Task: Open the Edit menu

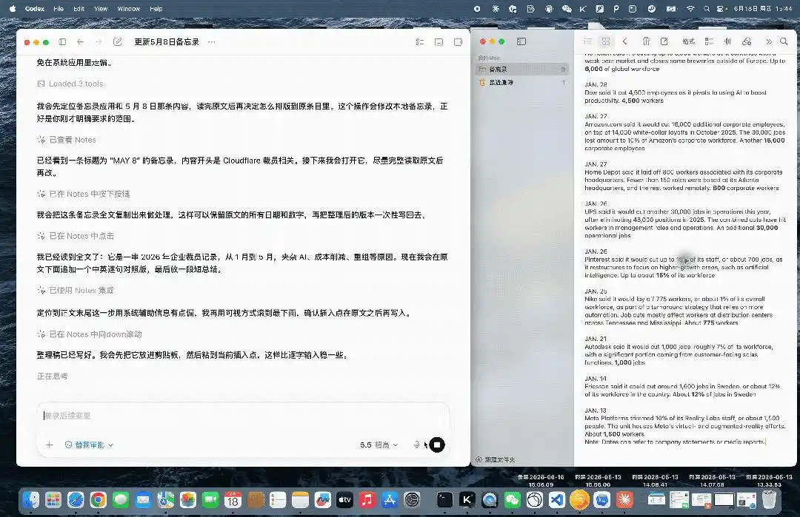Action: pyautogui.click(x=79, y=9)
